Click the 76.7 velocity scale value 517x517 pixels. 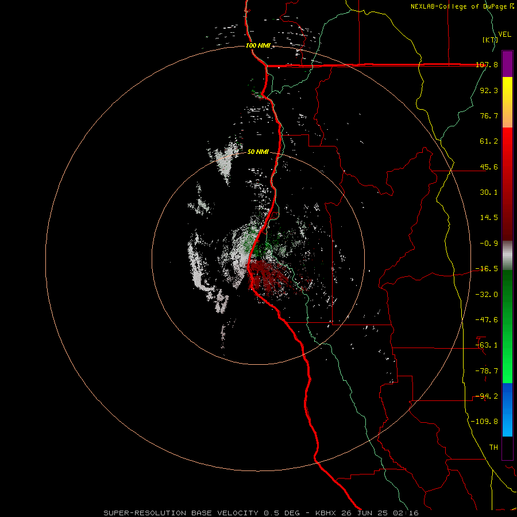coord(489,115)
